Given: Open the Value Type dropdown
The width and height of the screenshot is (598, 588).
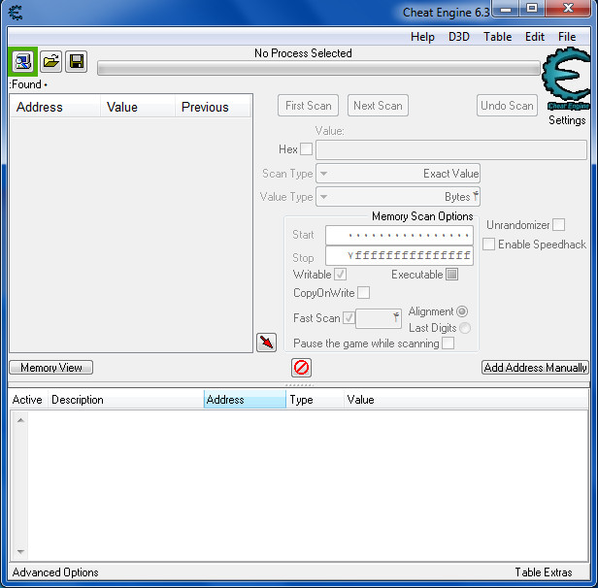Looking at the screenshot, I should pyautogui.click(x=398, y=197).
